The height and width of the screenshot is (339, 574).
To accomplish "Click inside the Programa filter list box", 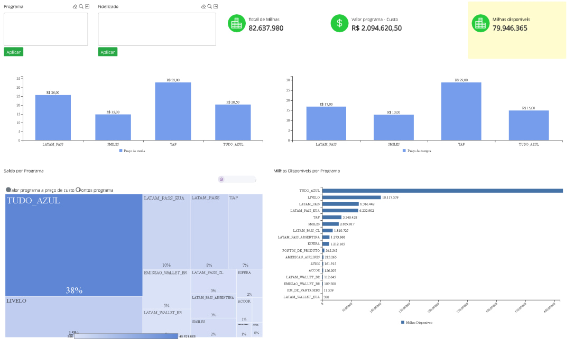I will (x=46, y=29).
